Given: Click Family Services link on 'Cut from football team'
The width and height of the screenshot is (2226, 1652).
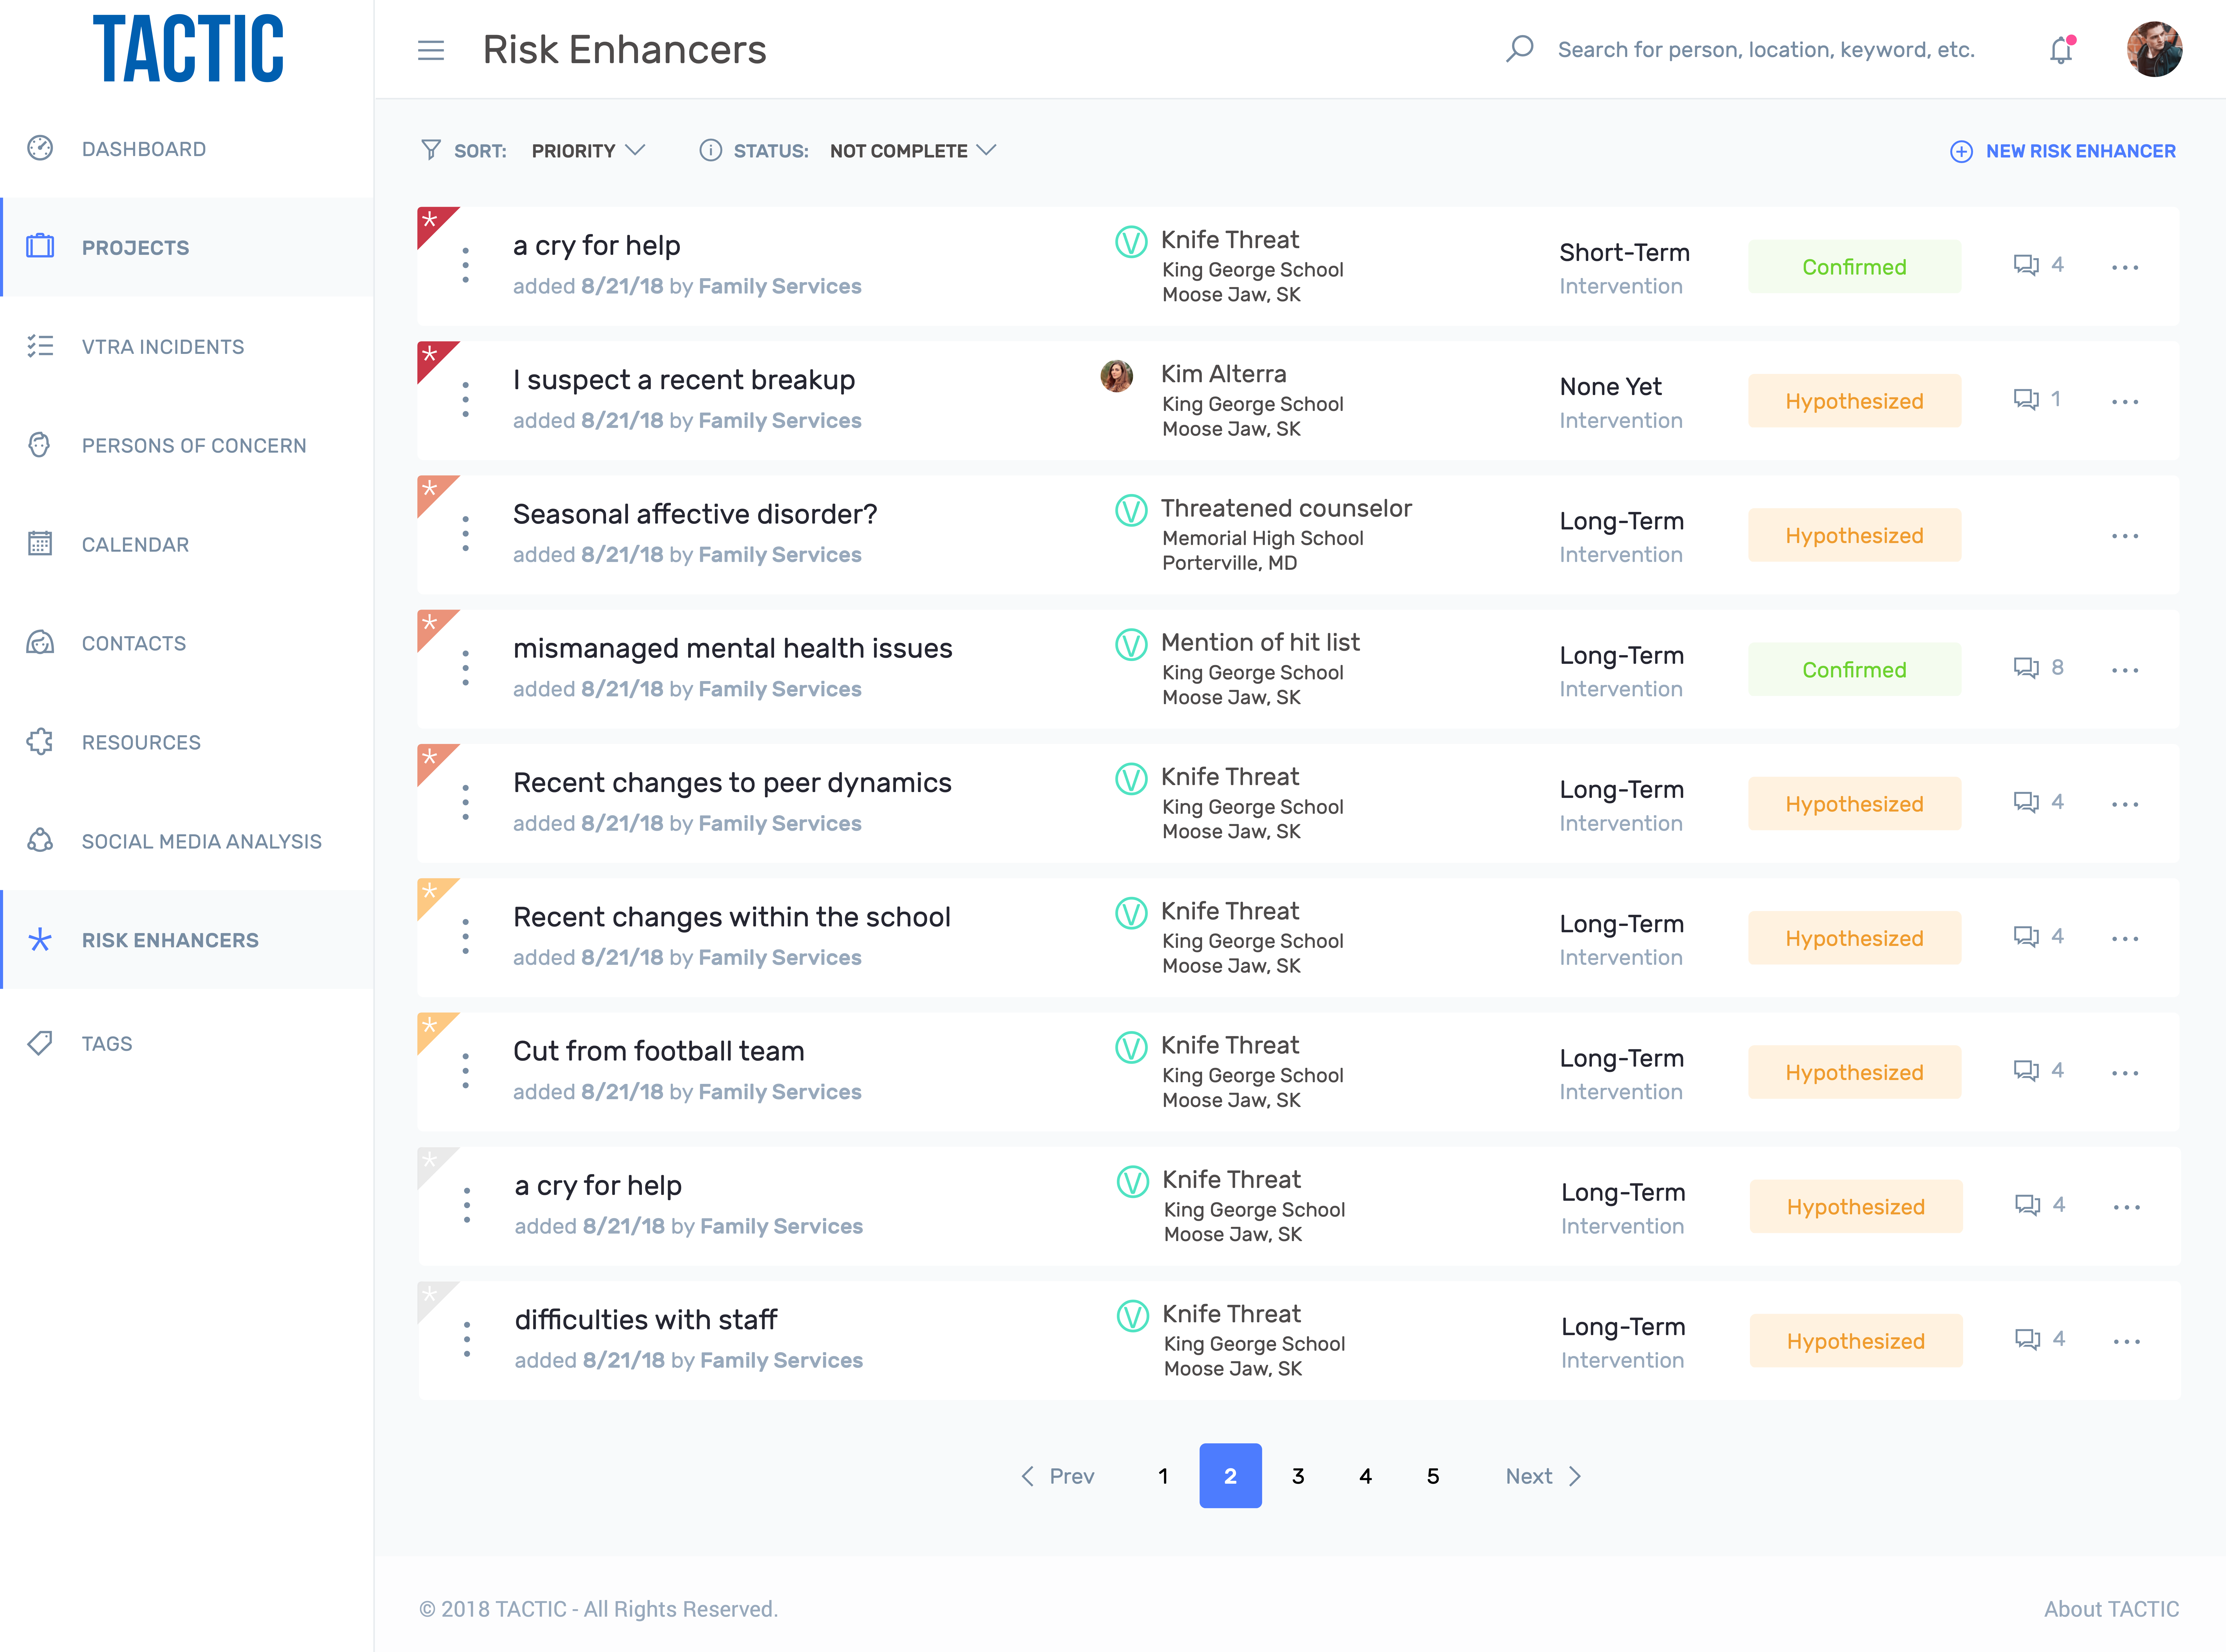Looking at the screenshot, I should point(780,1092).
